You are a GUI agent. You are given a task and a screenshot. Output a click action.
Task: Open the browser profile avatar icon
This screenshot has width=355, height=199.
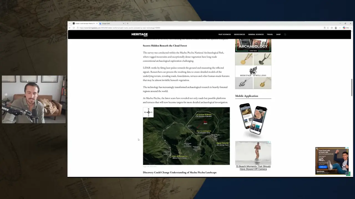click(336, 28)
